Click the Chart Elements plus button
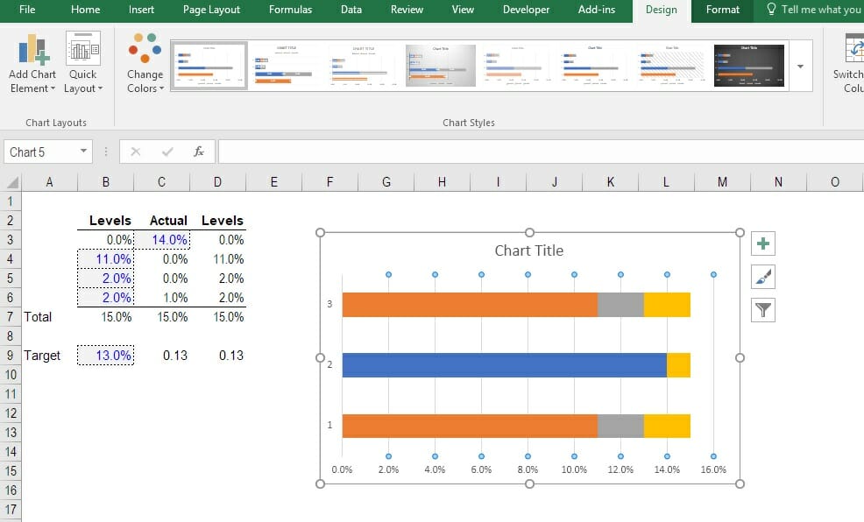 click(x=763, y=244)
